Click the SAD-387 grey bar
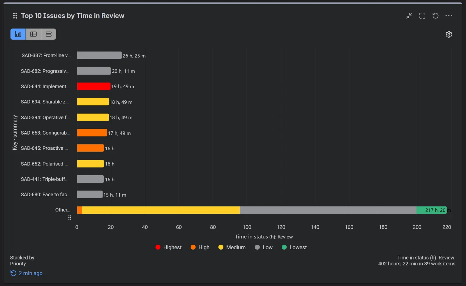 (x=99, y=55)
